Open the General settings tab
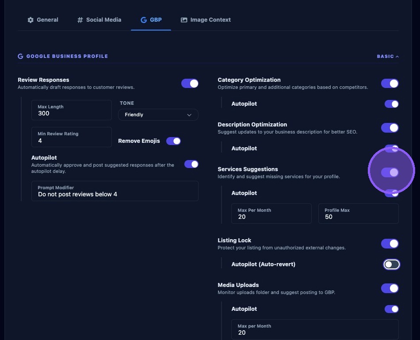This screenshot has width=420, height=340. pyautogui.click(x=43, y=20)
